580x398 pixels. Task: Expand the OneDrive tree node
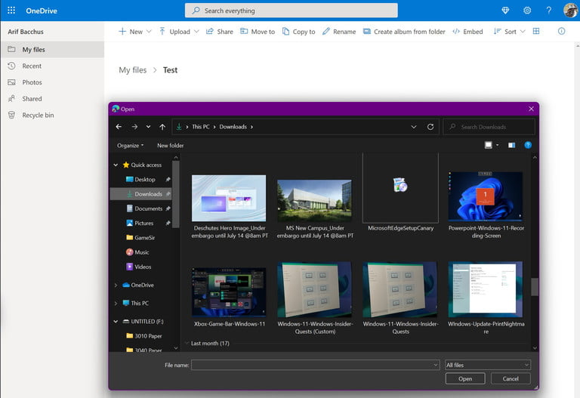coord(116,285)
